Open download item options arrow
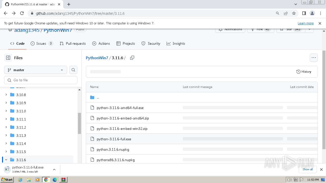 click(54, 170)
